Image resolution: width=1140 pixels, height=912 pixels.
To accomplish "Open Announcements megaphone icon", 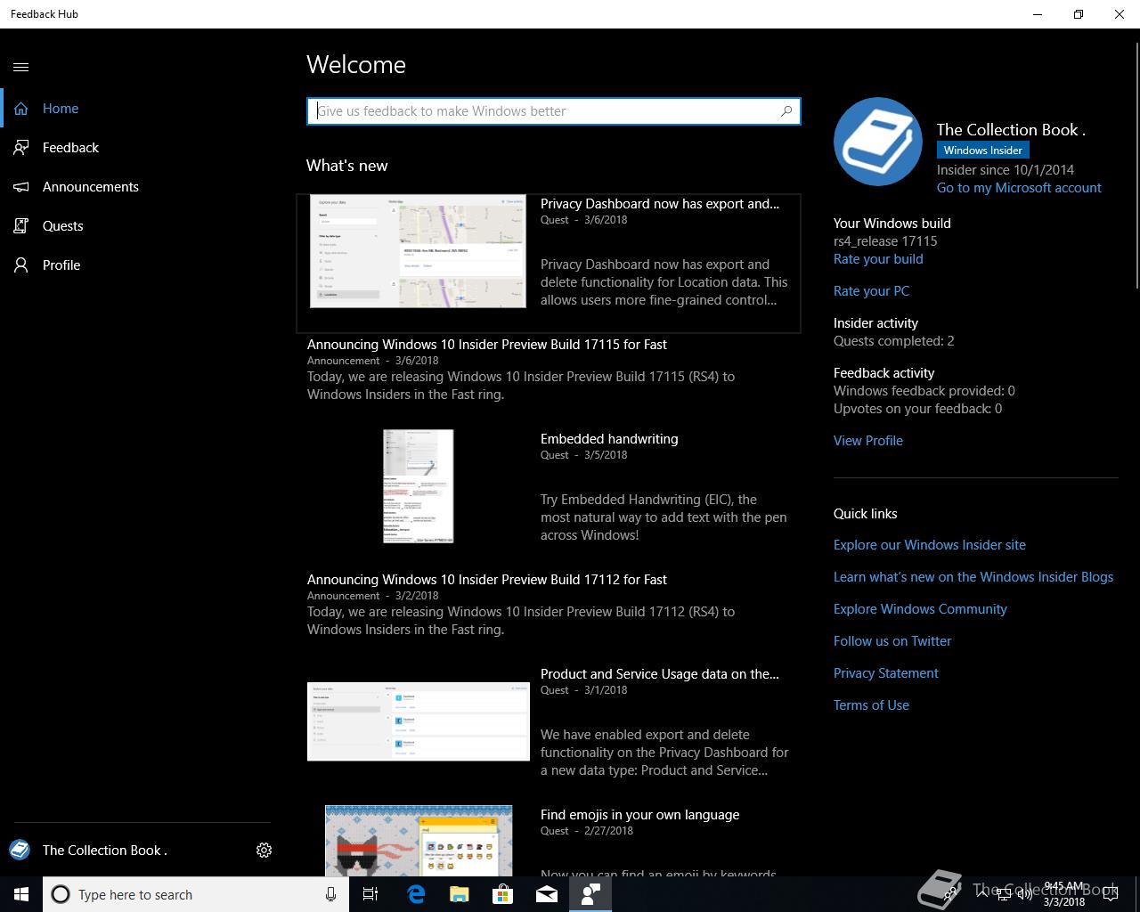I will click(x=21, y=187).
